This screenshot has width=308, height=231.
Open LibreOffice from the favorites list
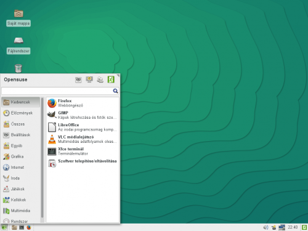pyautogui.click(x=83, y=127)
